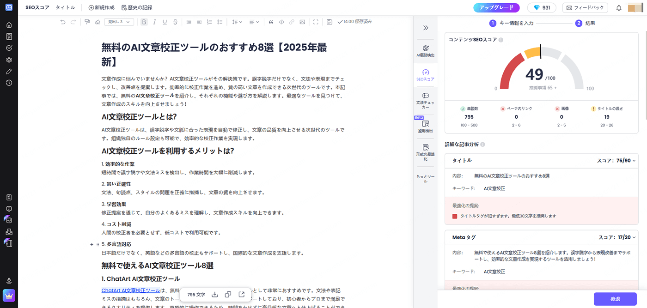647x308 pixels.
Task: Select the format painter tool
Action: [x=87, y=22]
